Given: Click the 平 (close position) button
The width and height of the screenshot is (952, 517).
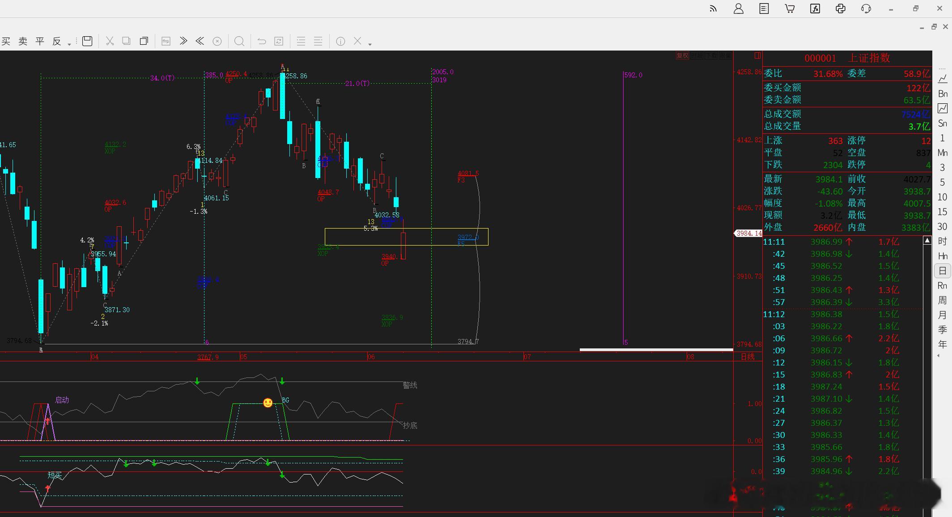Looking at the screenshot, I should click(x=40, y=42).
